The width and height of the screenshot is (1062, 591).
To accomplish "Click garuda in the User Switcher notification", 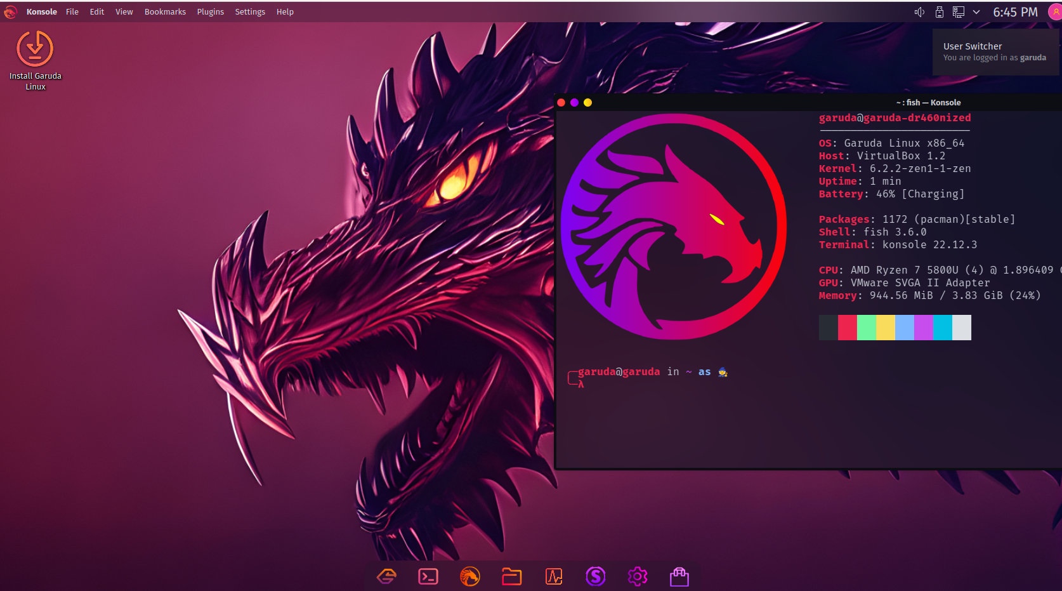I will tap(1033, 57).
